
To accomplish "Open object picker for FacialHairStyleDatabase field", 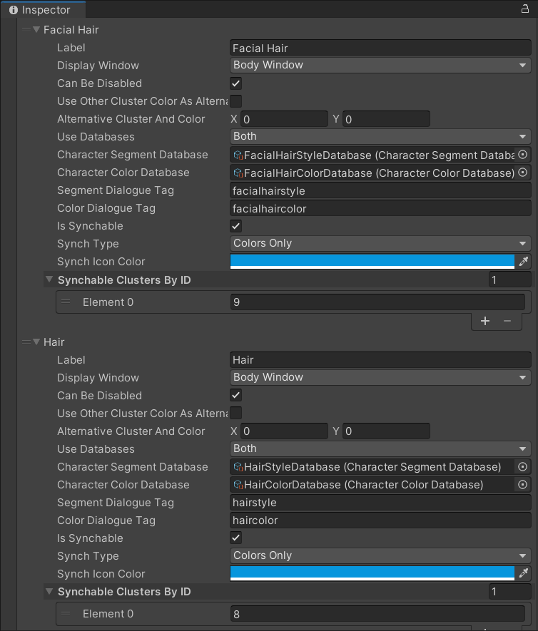I will pyautogui.click(x=523, y=155).
